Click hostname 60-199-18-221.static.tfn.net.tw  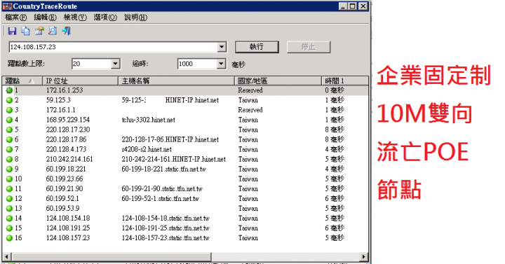(x=163, y=169)
